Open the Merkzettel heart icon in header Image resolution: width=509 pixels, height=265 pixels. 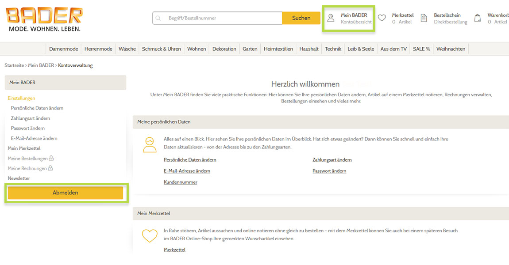click(x=382, y=18)
